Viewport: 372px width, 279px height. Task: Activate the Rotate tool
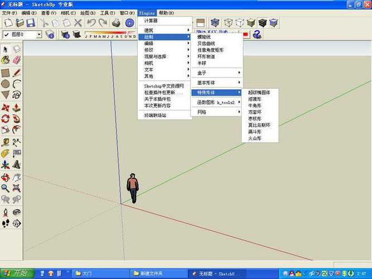coord(6,118)
